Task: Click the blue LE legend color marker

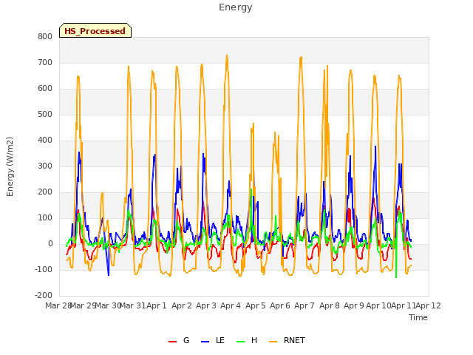Action: [x=205, y=342]
